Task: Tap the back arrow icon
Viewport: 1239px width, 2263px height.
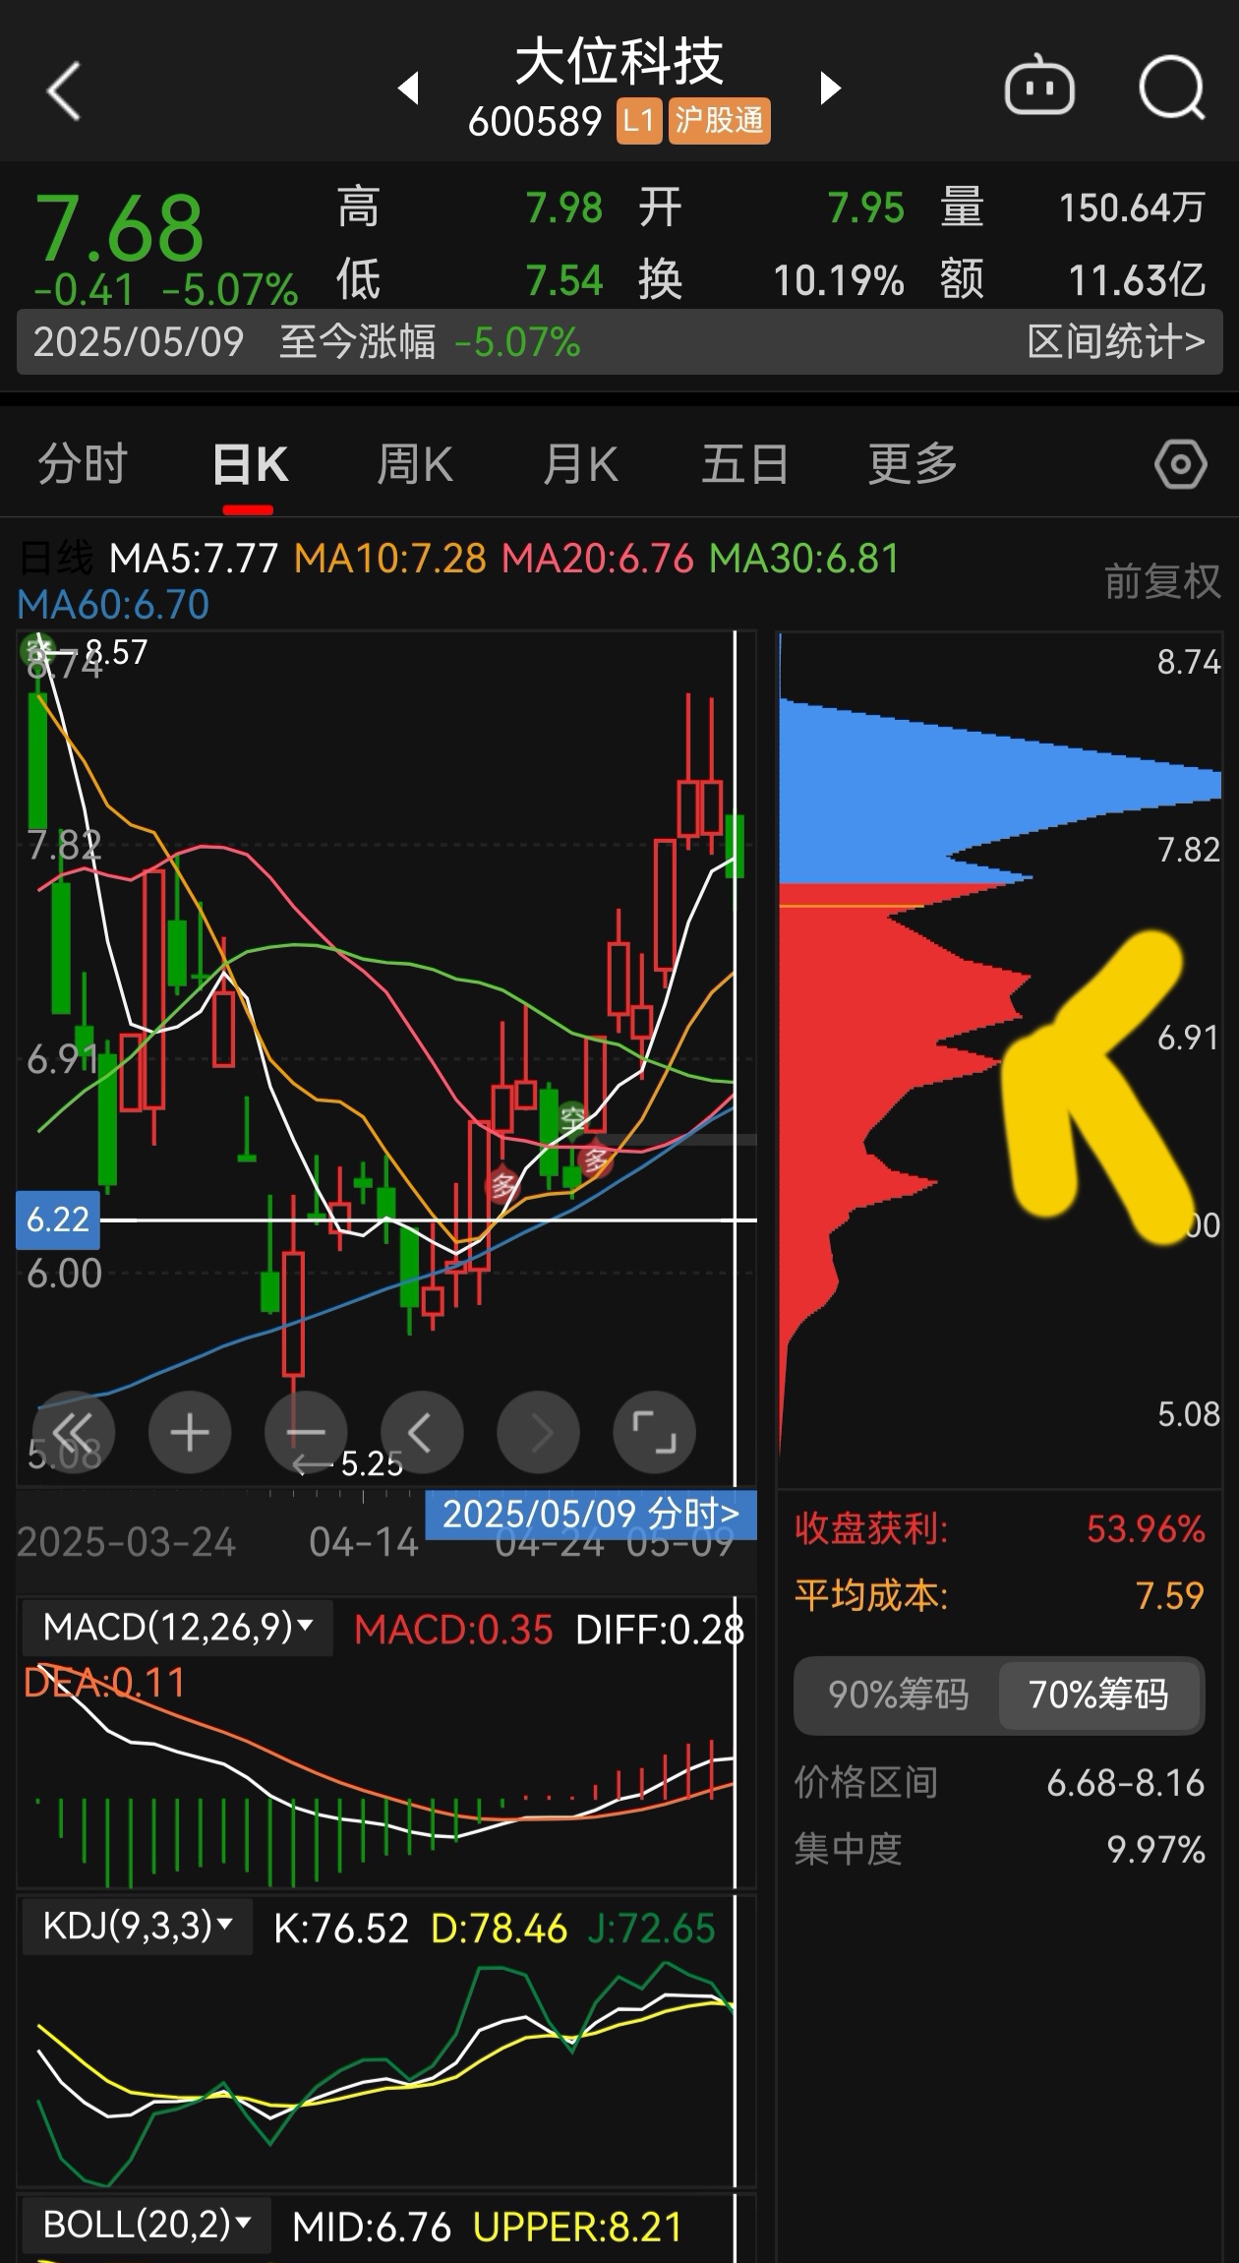Action: tap(64, 91)
